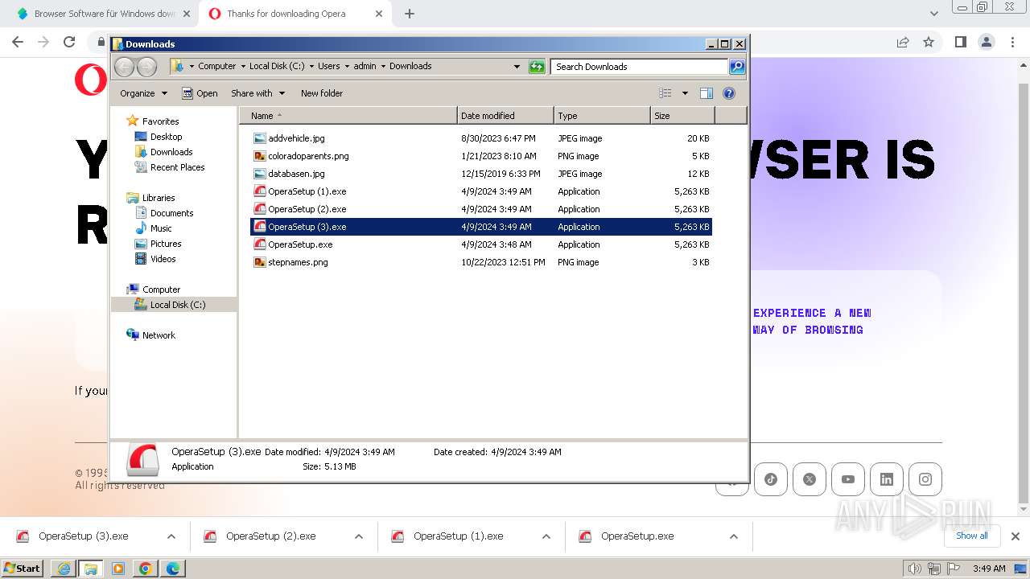
Task: Open Chrome tab search dropdown chevron
Action: 933,14
